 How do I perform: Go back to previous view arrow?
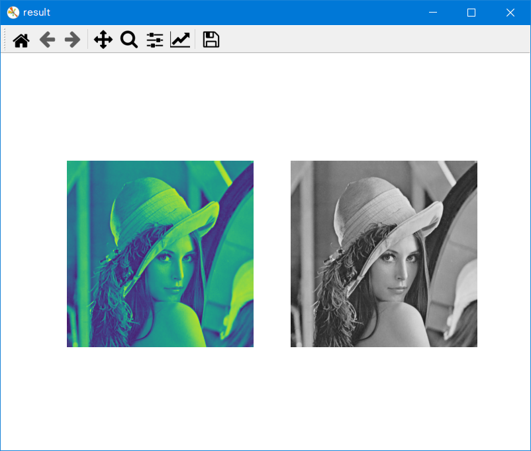[x=47, y=40]
